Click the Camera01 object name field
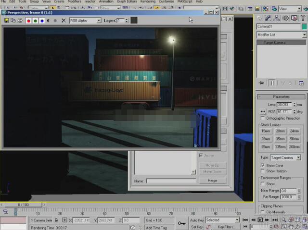The height and width of the screenshot is (230, 308). tap(279, 26)
